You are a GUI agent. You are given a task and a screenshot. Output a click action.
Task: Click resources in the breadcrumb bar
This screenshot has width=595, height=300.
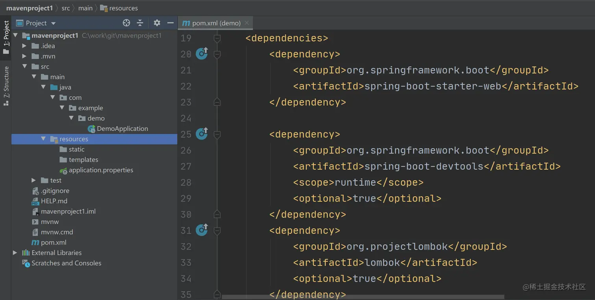coord(119,8)
